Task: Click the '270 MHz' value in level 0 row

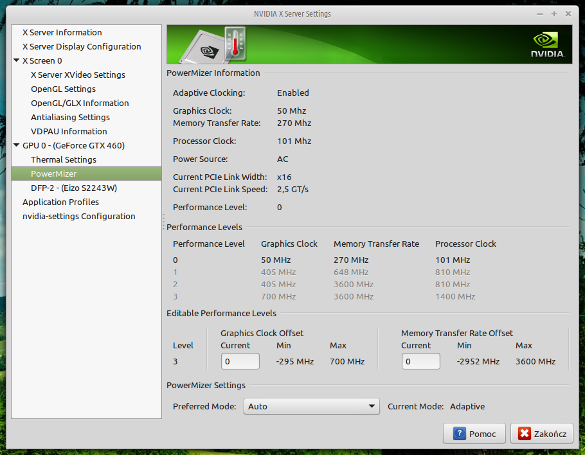Action: click(351, 260)
